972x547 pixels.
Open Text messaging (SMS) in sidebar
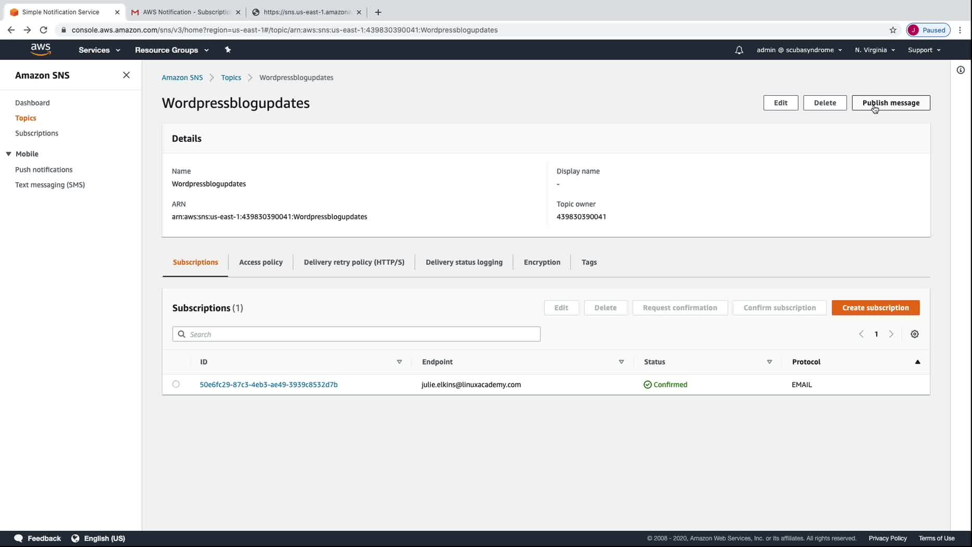point(50,184)
